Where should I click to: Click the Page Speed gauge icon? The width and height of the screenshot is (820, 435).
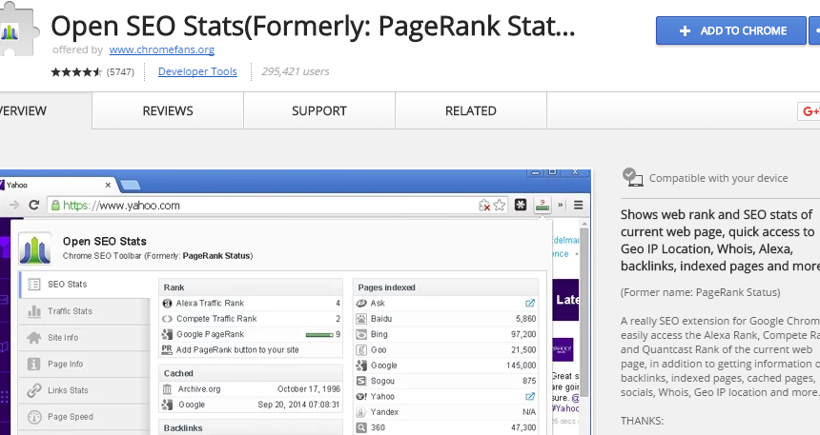(x=34, y=417)
